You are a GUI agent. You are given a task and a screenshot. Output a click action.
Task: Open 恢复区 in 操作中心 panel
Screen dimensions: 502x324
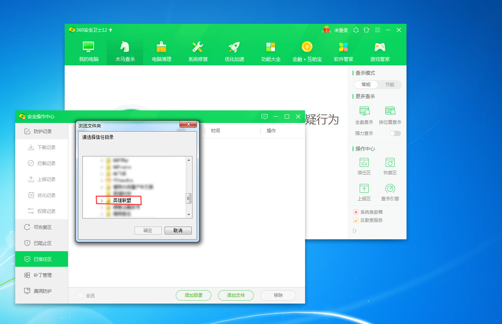point(390,166)
